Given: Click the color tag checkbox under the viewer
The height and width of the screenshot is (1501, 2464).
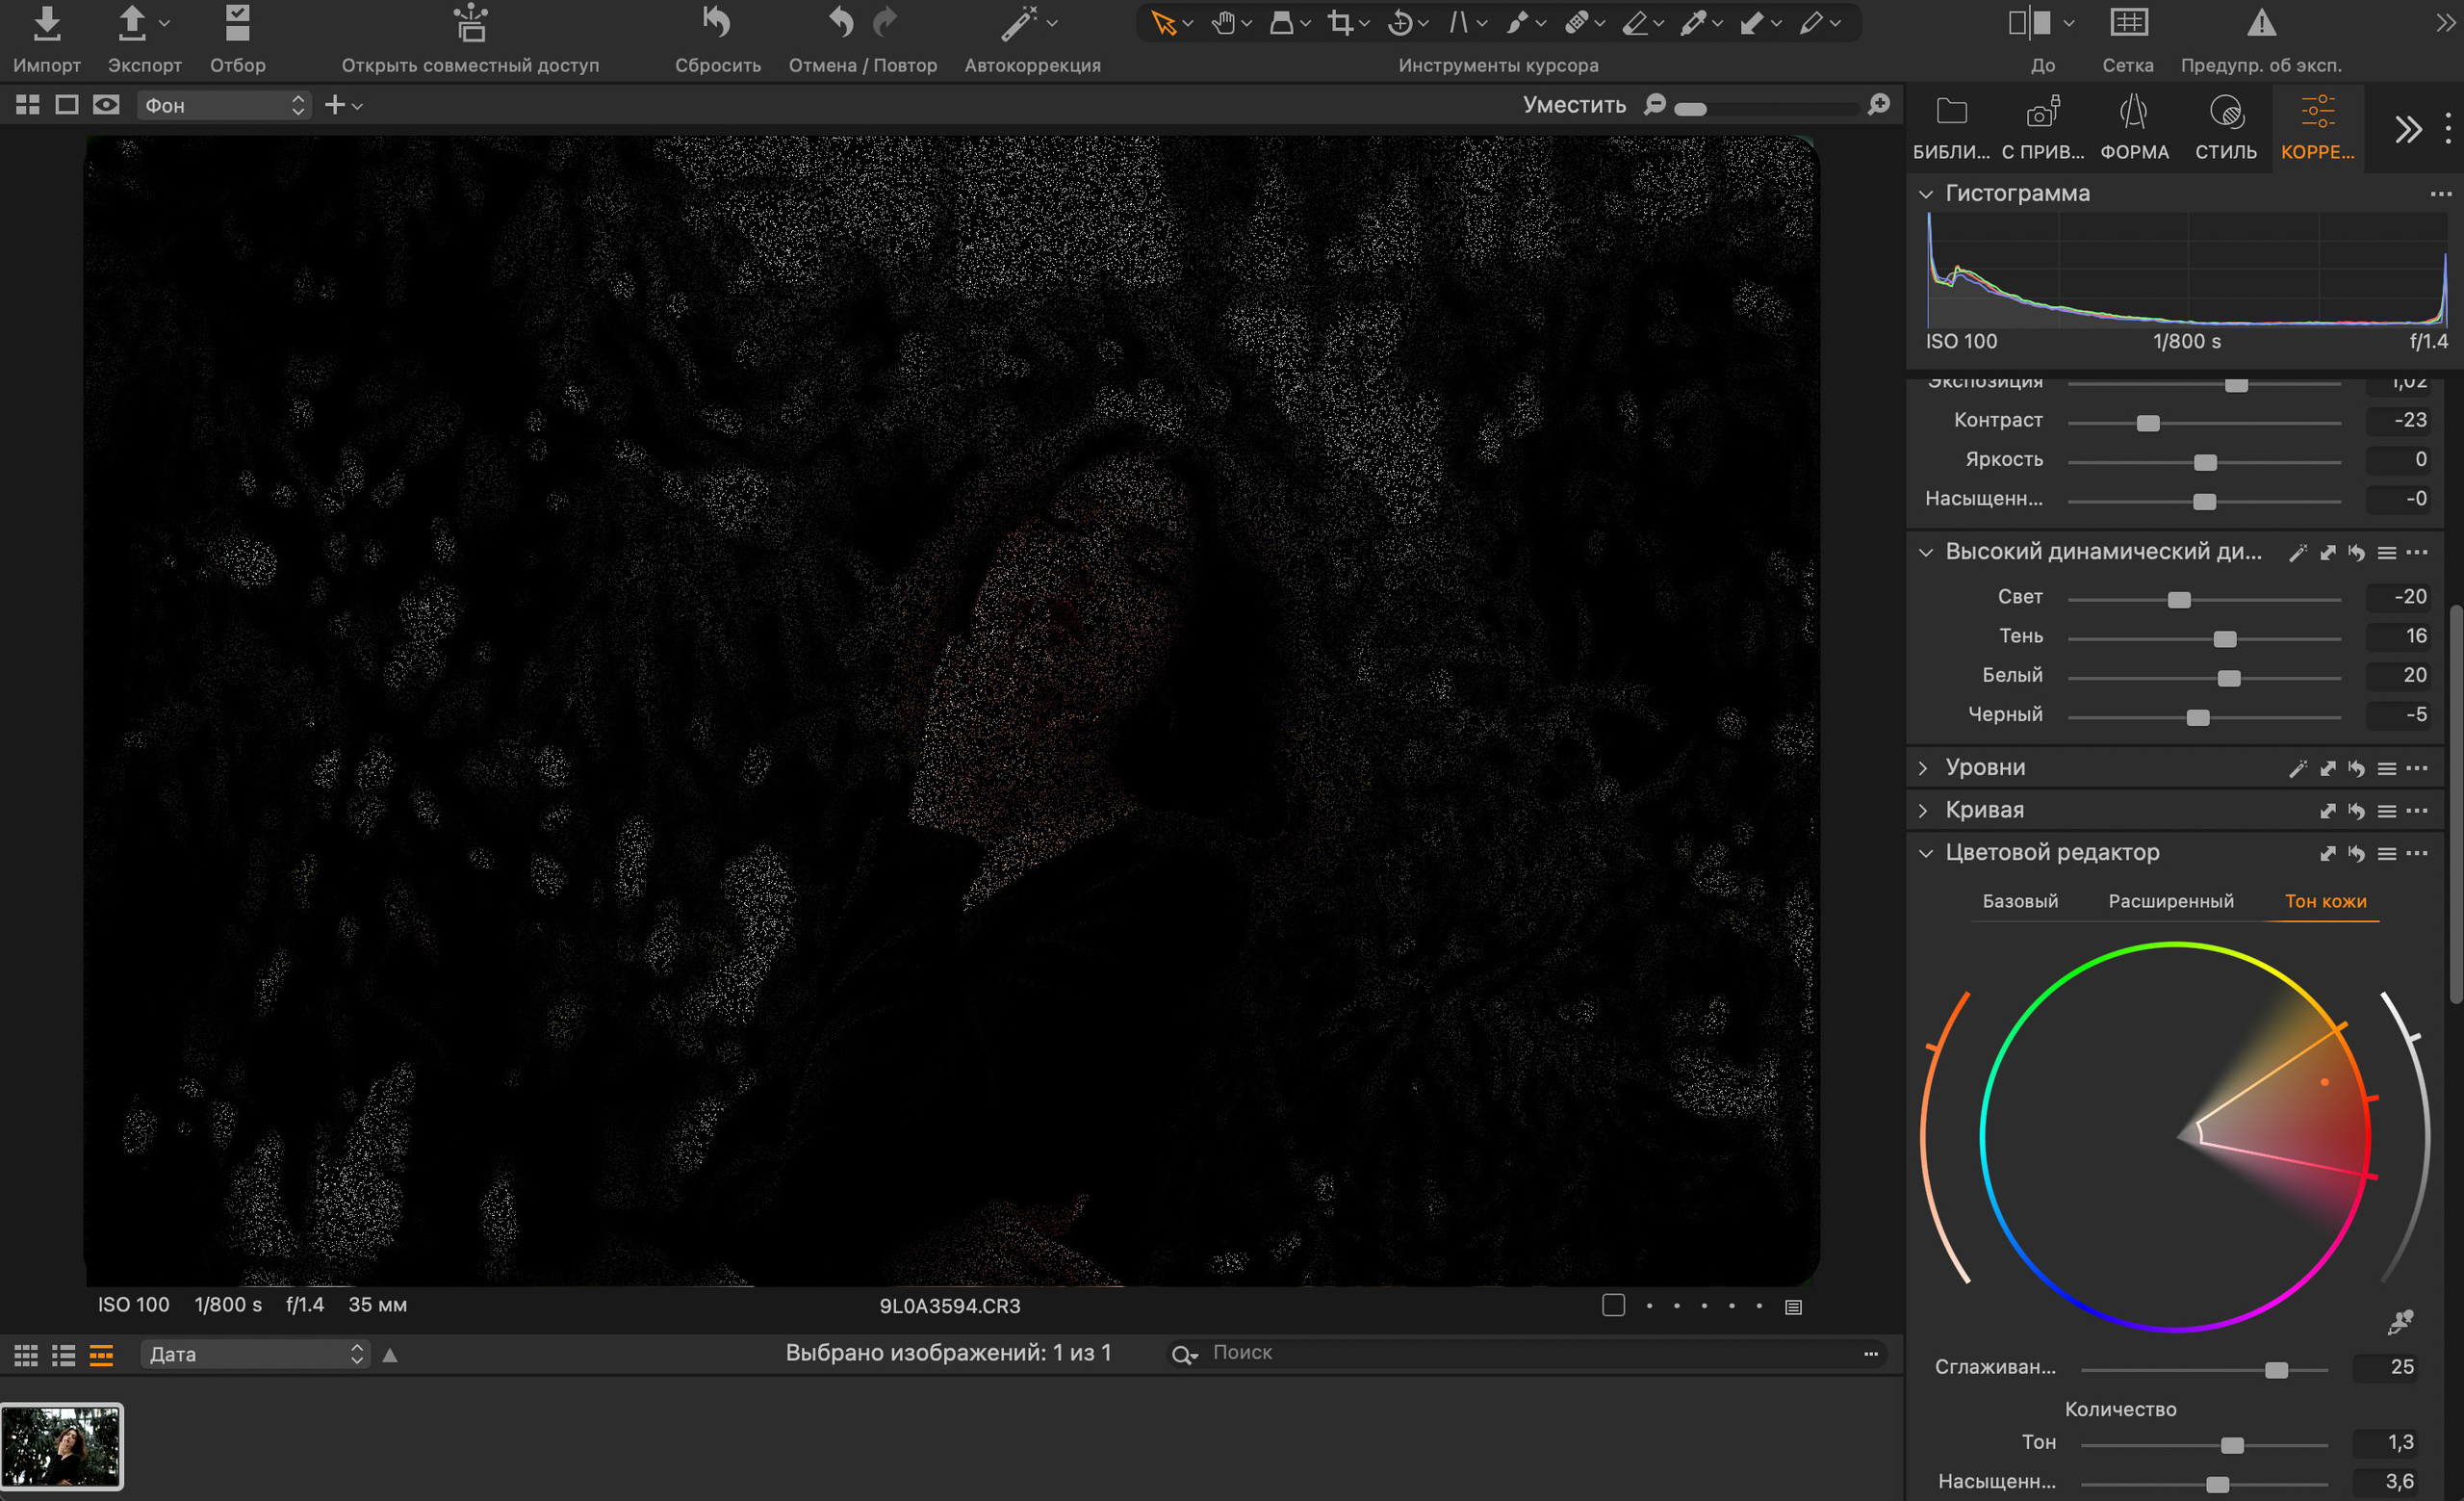Looking at the screenshot, I should [x=1613, y=1305].
